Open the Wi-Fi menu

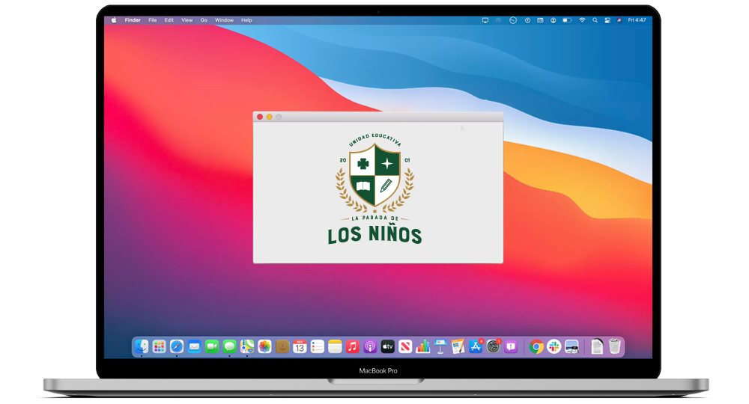click(582, 20)
